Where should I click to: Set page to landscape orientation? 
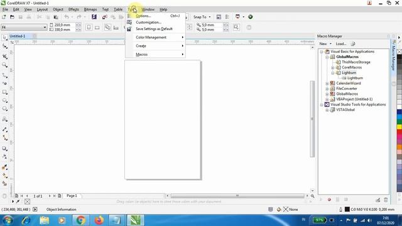97,27
